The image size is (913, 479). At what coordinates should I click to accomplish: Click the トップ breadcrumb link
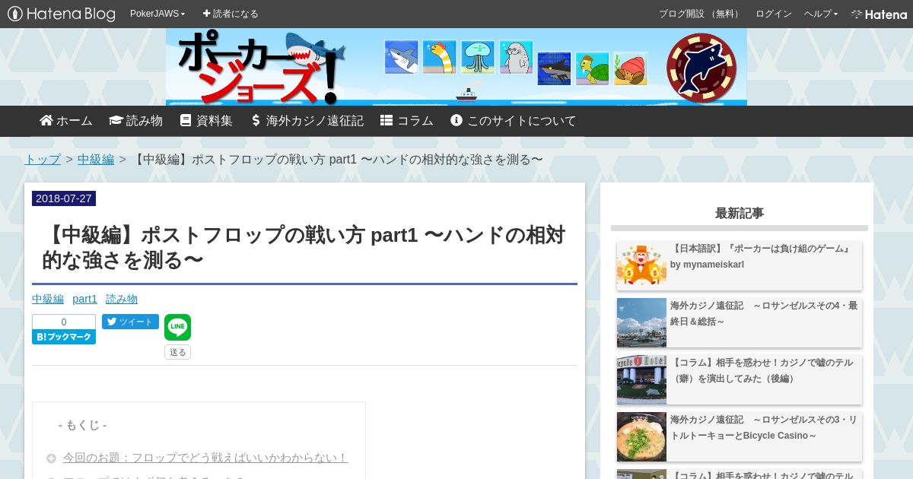click(x=43, y=159)
